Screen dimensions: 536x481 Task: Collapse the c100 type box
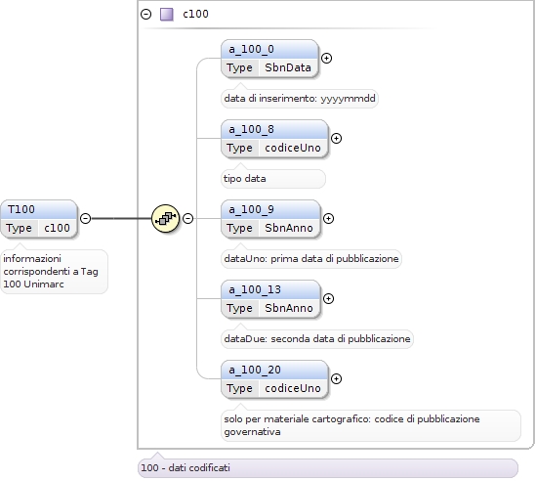point(146,15)
